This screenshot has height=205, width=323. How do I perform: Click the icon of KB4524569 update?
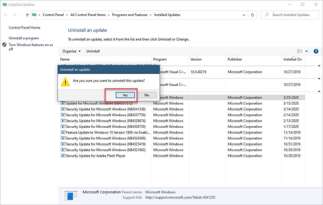(63, 138)
